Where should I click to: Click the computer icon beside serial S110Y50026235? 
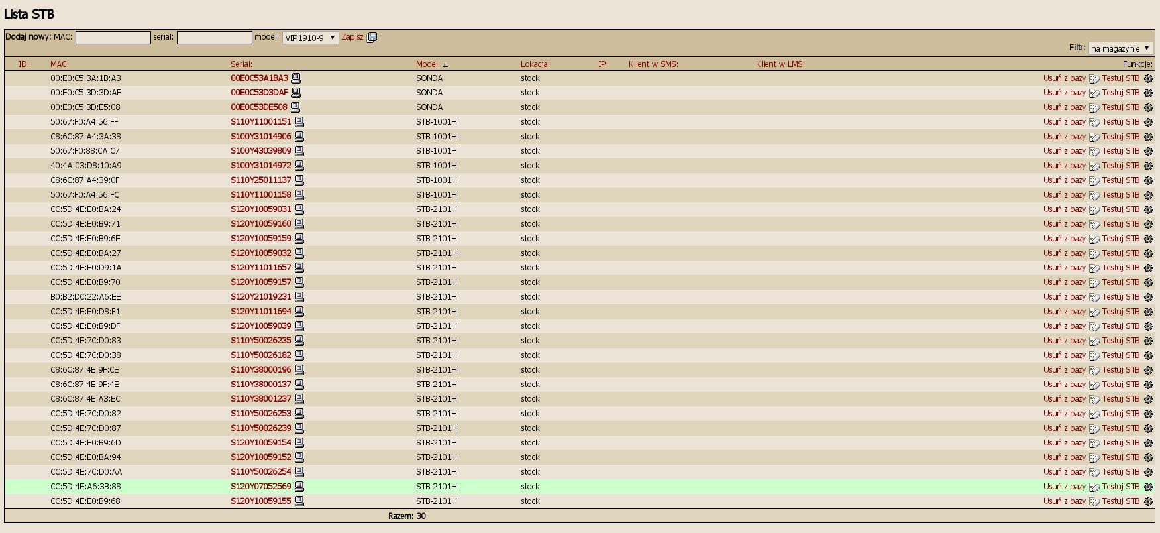[299, 341]
